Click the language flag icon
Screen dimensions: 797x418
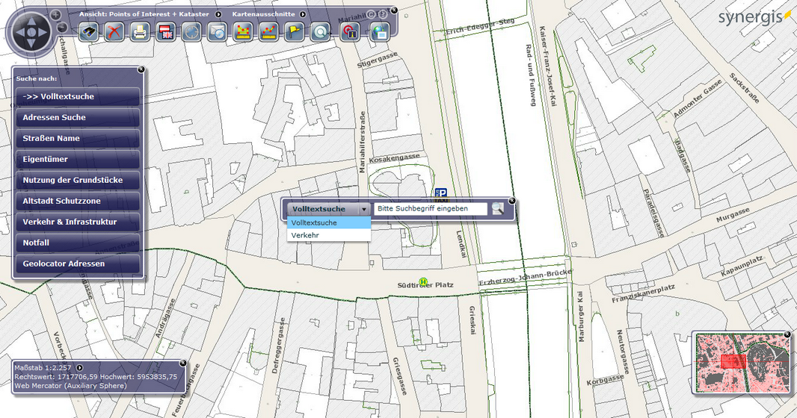[165, 32]
